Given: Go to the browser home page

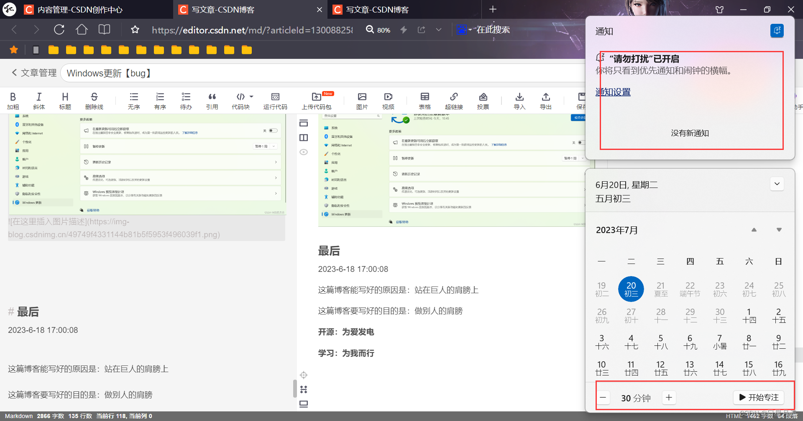Looking at the screenshot, I should click(82, 30).
